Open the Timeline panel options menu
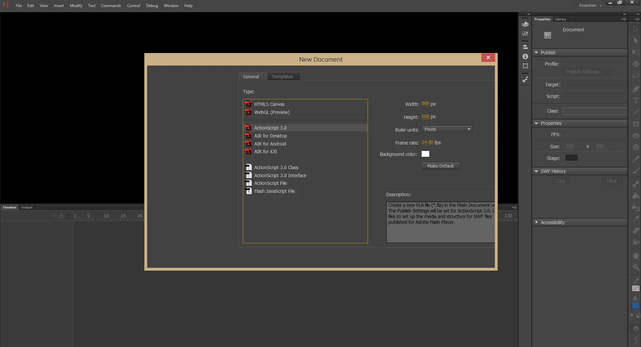641x347 pixels. (514, 207)
